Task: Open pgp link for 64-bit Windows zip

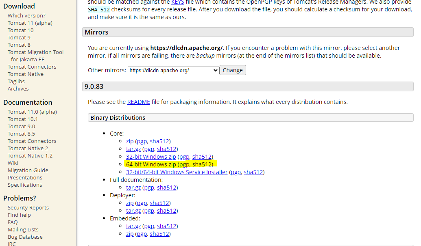Action: (x=184, y=164)
